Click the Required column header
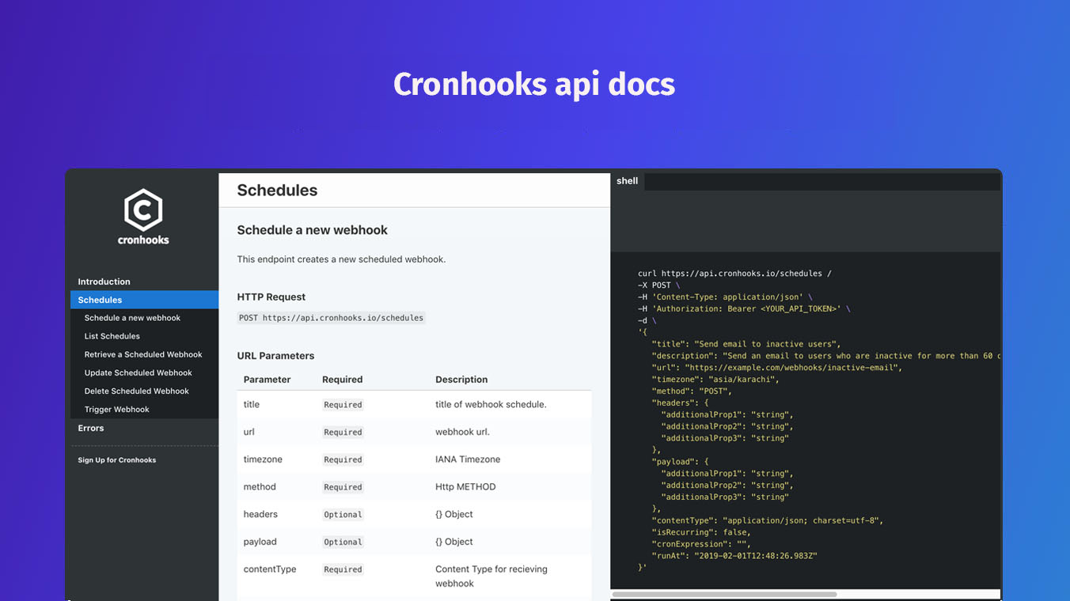The width and height of the screenshot is (1070, 601). click(x=342, y=380)
